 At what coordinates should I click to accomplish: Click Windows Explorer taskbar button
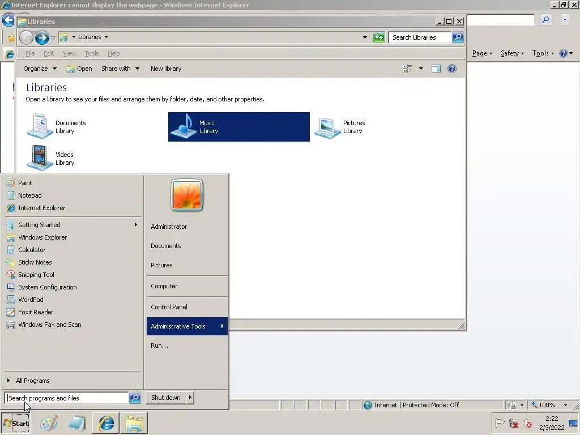pos(134,423)
